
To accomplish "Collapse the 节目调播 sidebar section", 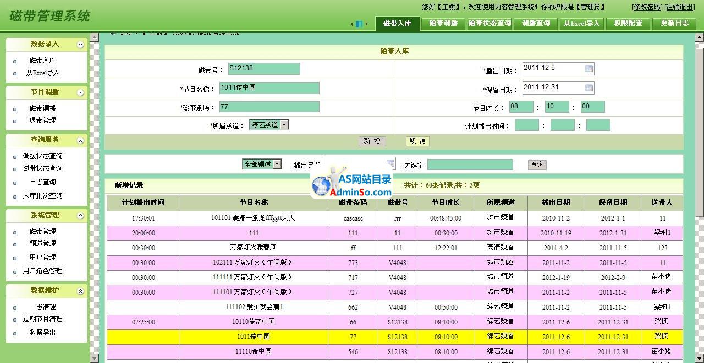I will [x=80, y=92].
